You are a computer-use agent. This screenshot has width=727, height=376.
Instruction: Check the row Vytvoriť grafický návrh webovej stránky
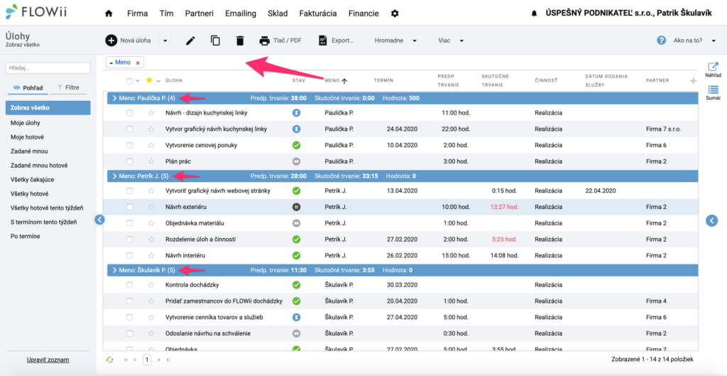pyautogui.click(x=129, y=190)
